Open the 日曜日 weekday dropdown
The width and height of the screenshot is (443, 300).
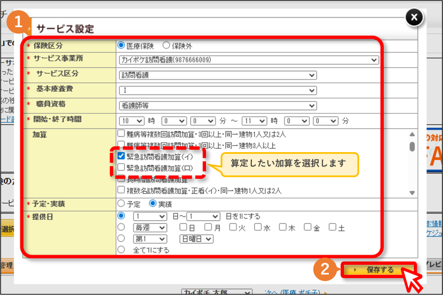(x=196, y=239)
